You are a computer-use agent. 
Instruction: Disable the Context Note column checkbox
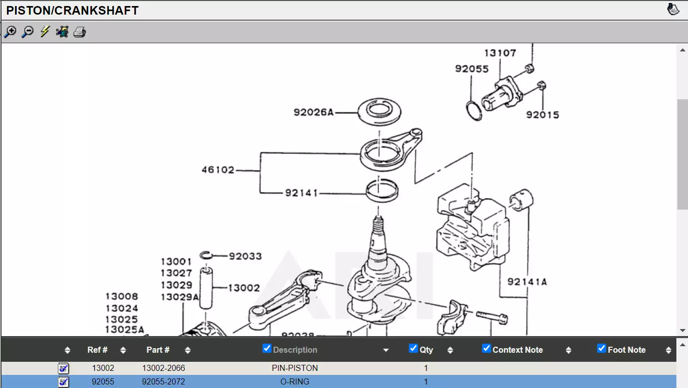point(487,349)
